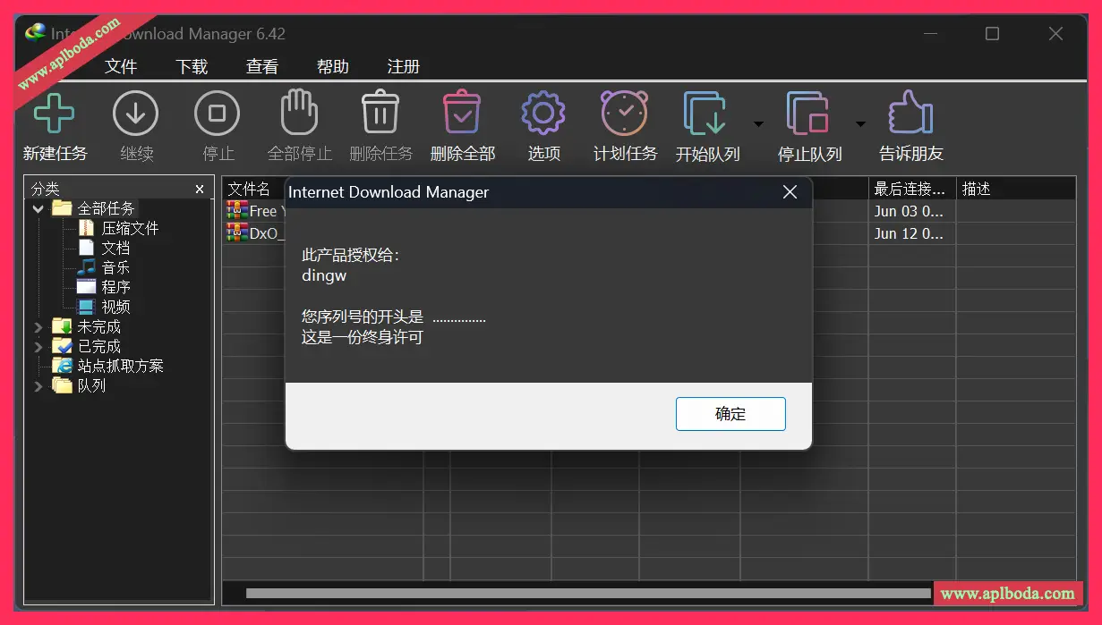Viewport: 1102px width, 625px height.
Task: Expand the 队列 tree node
Action: [38, 386]
